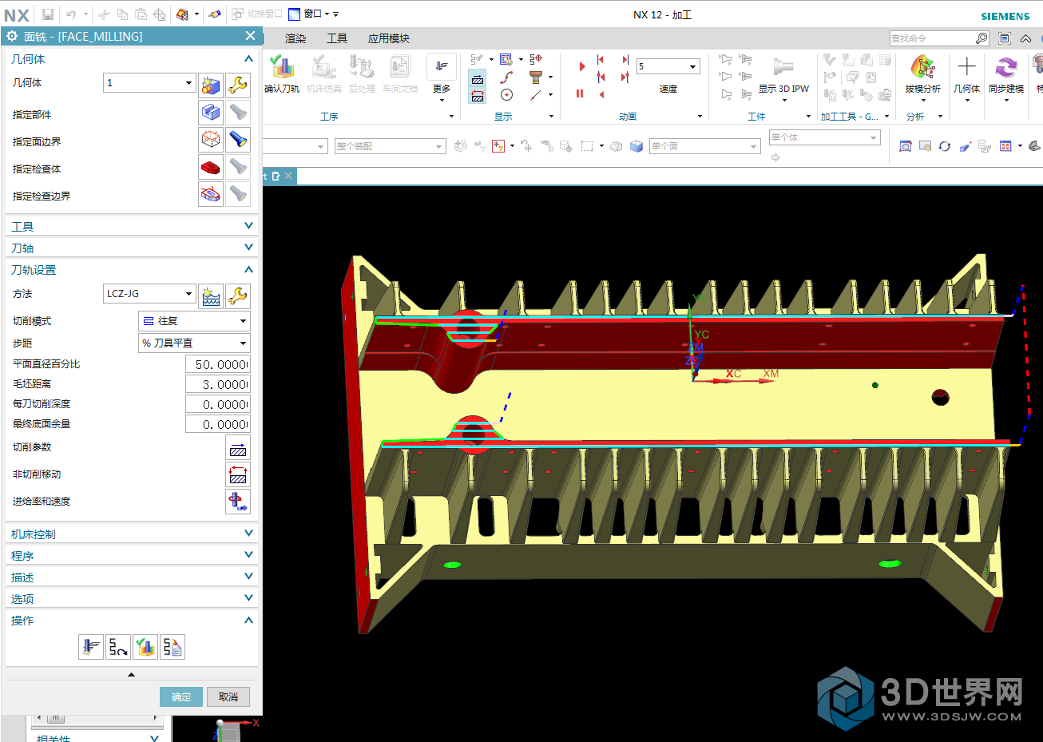This screenshot has width=1043, height=742.
Task: Open the 方法 LCZ-JG dropdown
Action: tap(149, 294)
